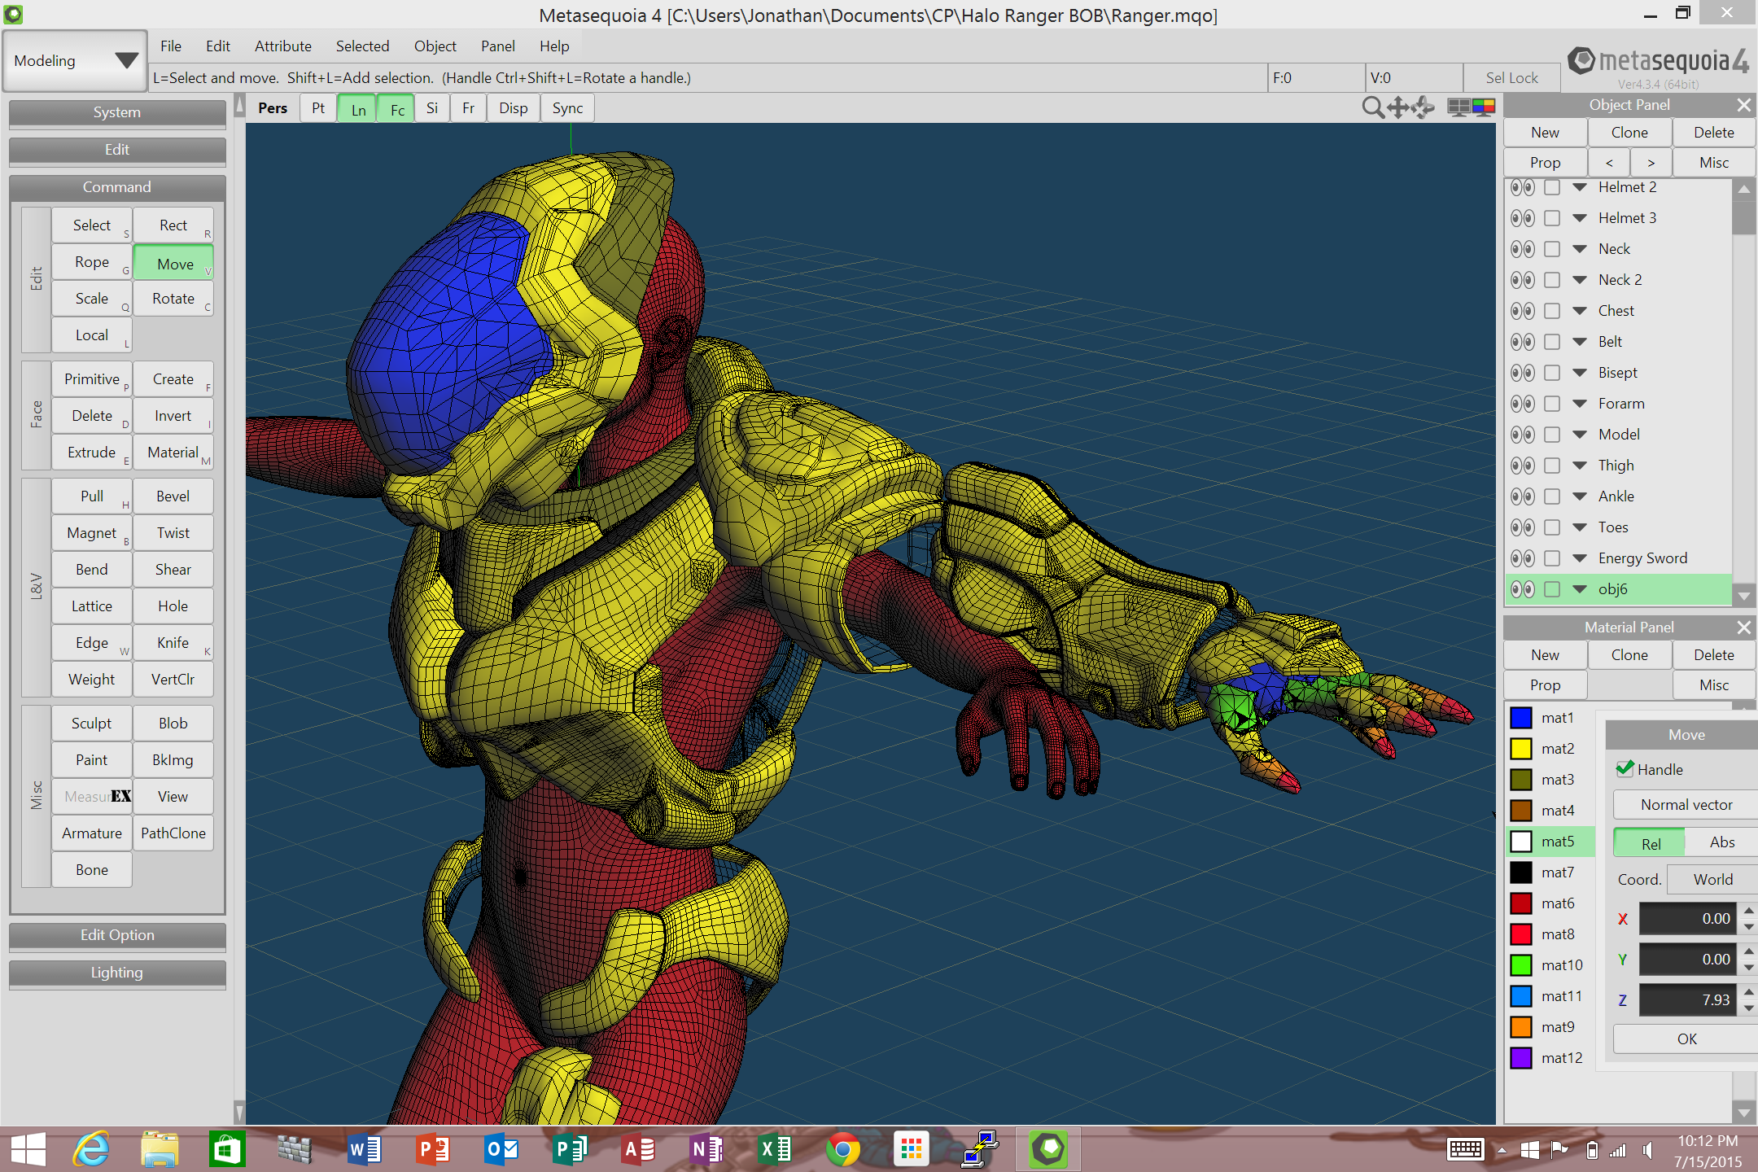Open Word from the taskbar
The height and width of the screenshot is (1172, 1758).
pyautogui.click(x=364, y=1149)
